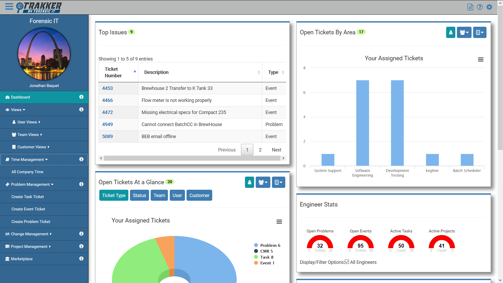This screenshot has height=283, width=503.
Task: Click user filter icon in Open Tickets By Area
Action: pyautogui.click(x=451, y=32)
